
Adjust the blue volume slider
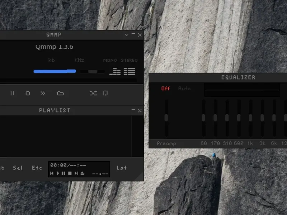pos(55,71)
